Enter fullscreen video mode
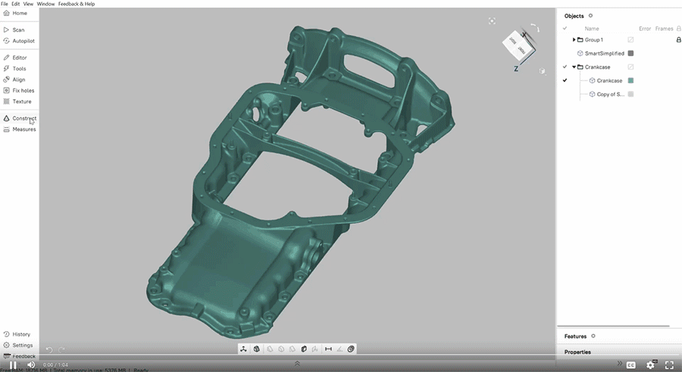This screenshot has height=372, width=682. pyautogui.click(x=669, y=365)
